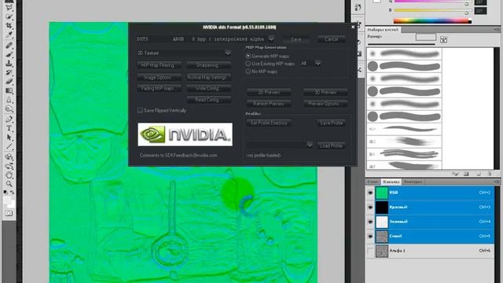Open the profile list dropdown

(310, 145)
